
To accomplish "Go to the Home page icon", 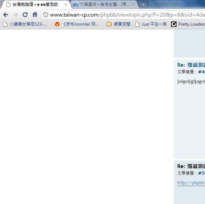I will coord(35,15).
